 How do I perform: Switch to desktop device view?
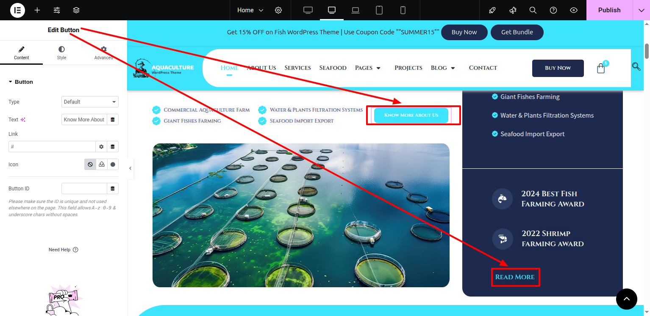click(x=308, y=10)
